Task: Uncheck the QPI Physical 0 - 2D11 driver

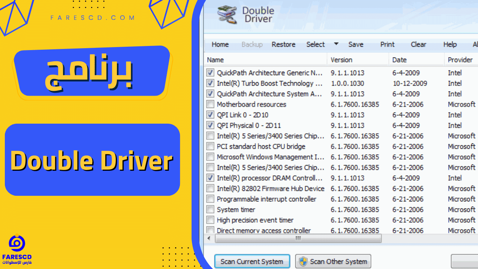Action: [210, 125]
